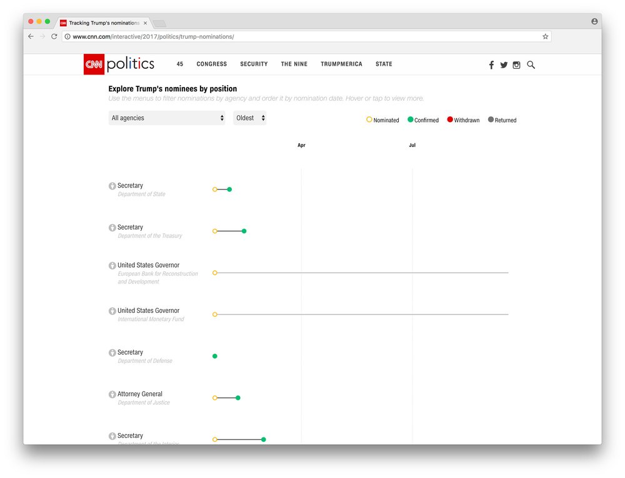
Task: Go back with browser back arrow
Action: pos(31,36)
